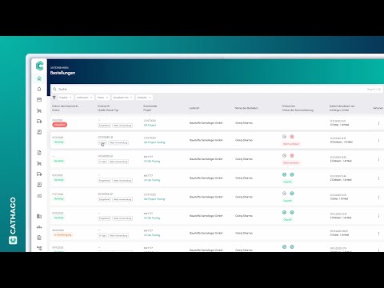Click the result count text in search bar
The height and width of the screenshot is (288, 384).
pos(374,90)
